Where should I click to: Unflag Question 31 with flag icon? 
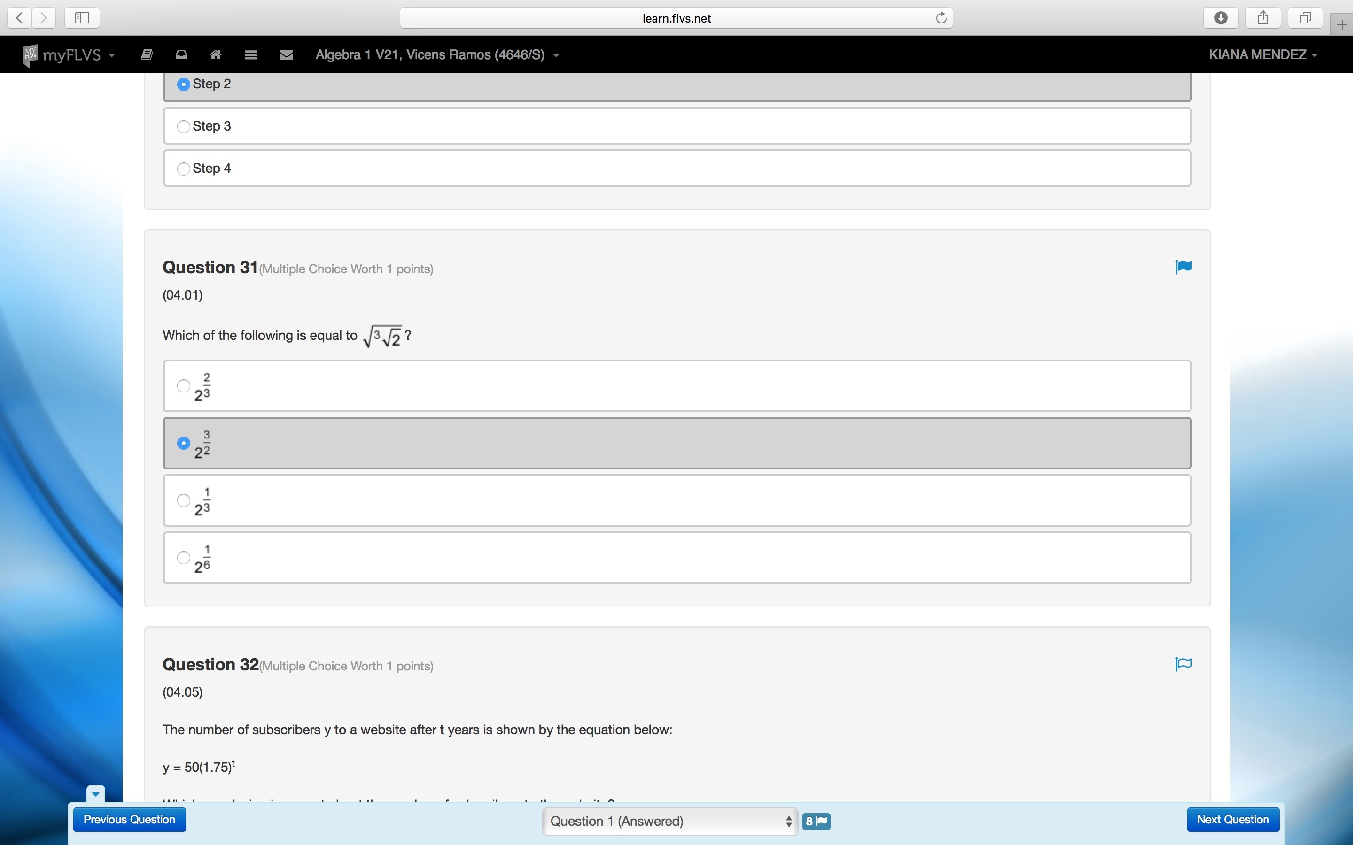[1183, 267]
